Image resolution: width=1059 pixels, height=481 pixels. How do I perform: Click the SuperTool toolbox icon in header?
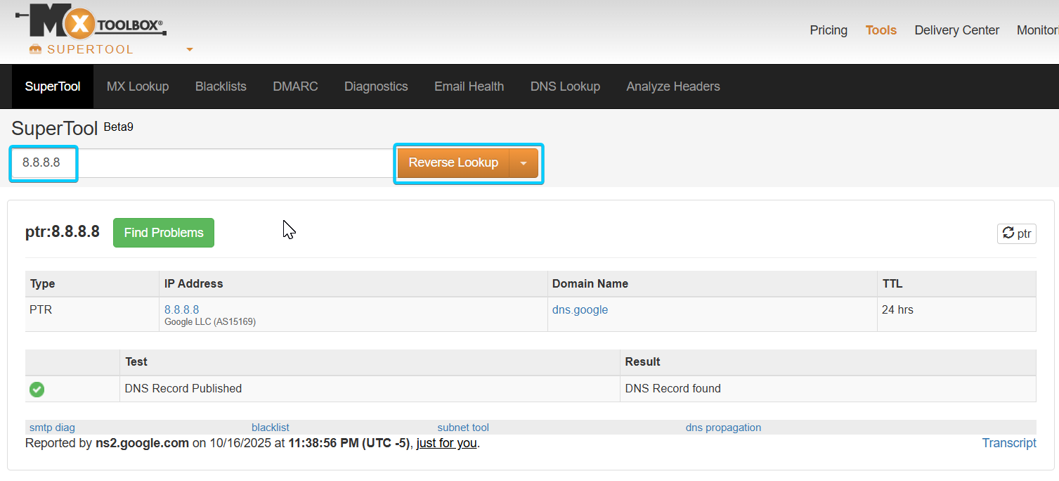pos(36,49)
